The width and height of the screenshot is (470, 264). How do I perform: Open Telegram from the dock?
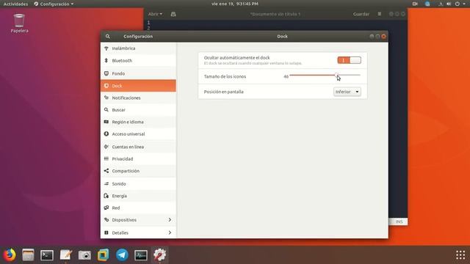coord(122,255)
